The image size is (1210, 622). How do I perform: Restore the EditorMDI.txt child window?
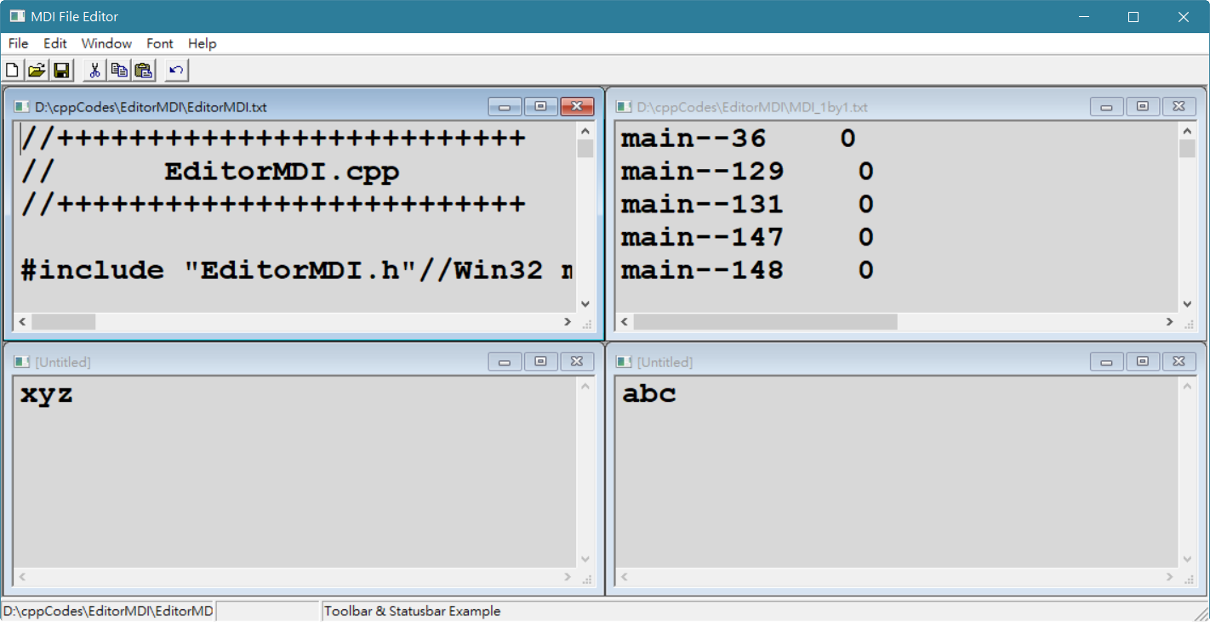pos(542,106)
